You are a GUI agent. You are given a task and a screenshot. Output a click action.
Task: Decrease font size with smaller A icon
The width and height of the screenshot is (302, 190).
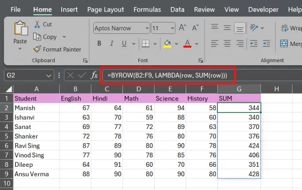[195, 28]
